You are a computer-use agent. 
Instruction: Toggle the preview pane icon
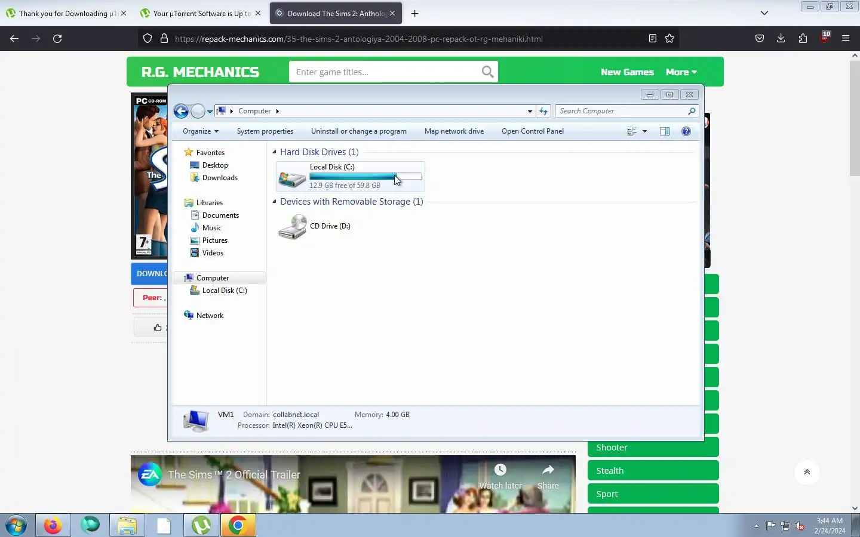point(665,131)
